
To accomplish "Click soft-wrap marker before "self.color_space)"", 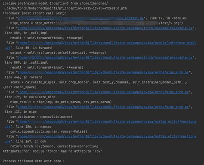I will coord(3,87).
